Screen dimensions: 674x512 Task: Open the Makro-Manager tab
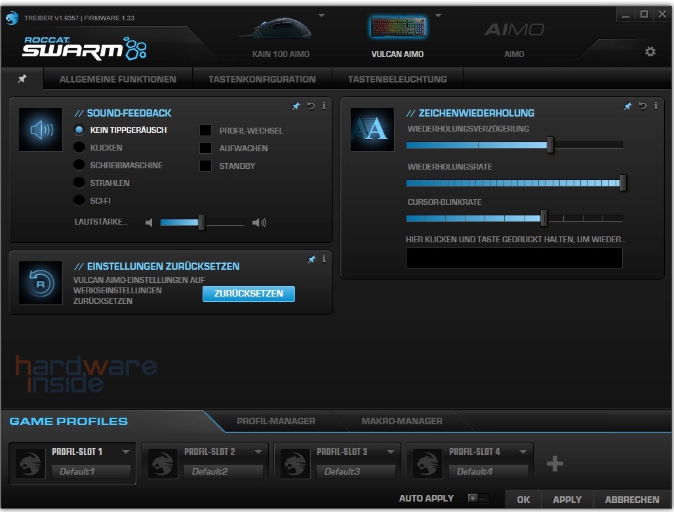[402, 421]
